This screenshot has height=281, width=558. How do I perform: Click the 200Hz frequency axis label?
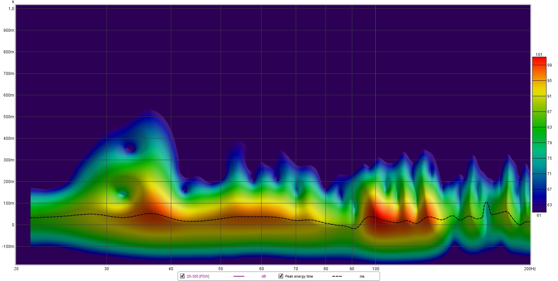pyautogui.click(x=530, y=269)
